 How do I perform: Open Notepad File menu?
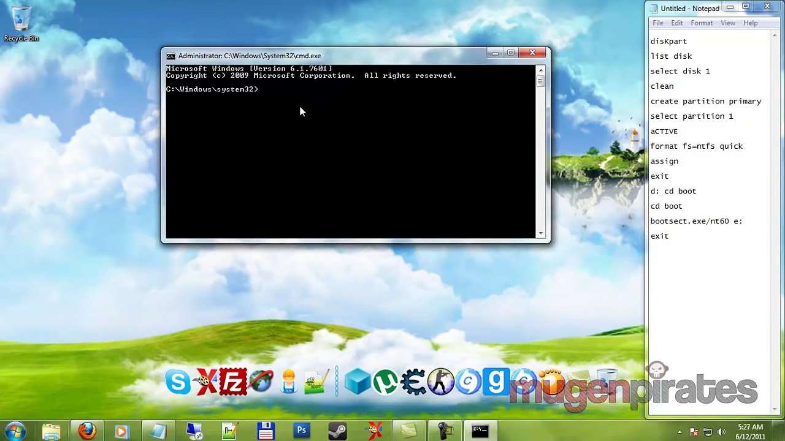657,23
